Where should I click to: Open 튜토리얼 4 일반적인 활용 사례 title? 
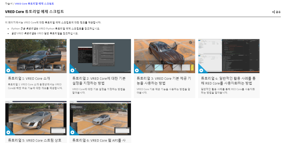pyautogui.click(x=228, y=81)
